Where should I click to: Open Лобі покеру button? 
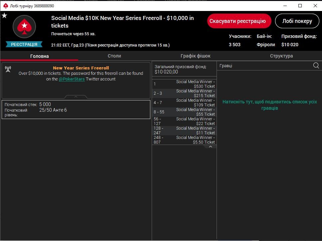click(x=297, y=21)
